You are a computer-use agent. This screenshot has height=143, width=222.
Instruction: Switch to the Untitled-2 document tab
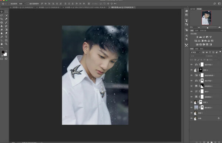click(49, 7)
